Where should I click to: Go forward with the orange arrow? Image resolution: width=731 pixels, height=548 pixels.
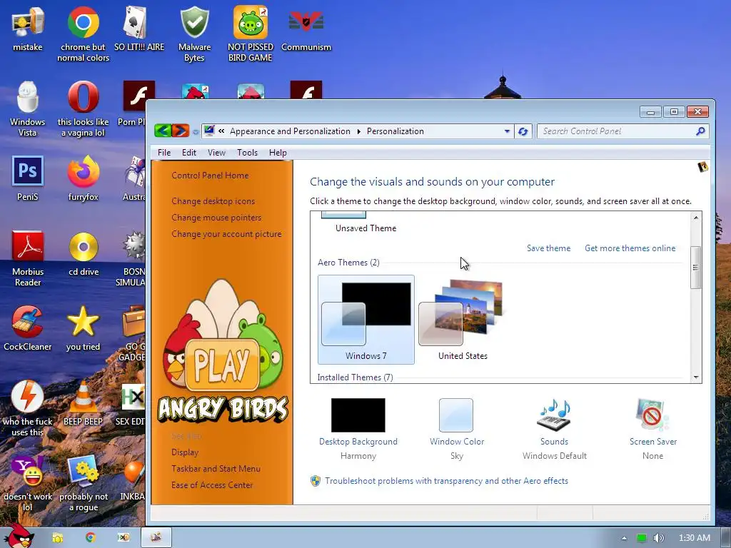pos(180,131)
